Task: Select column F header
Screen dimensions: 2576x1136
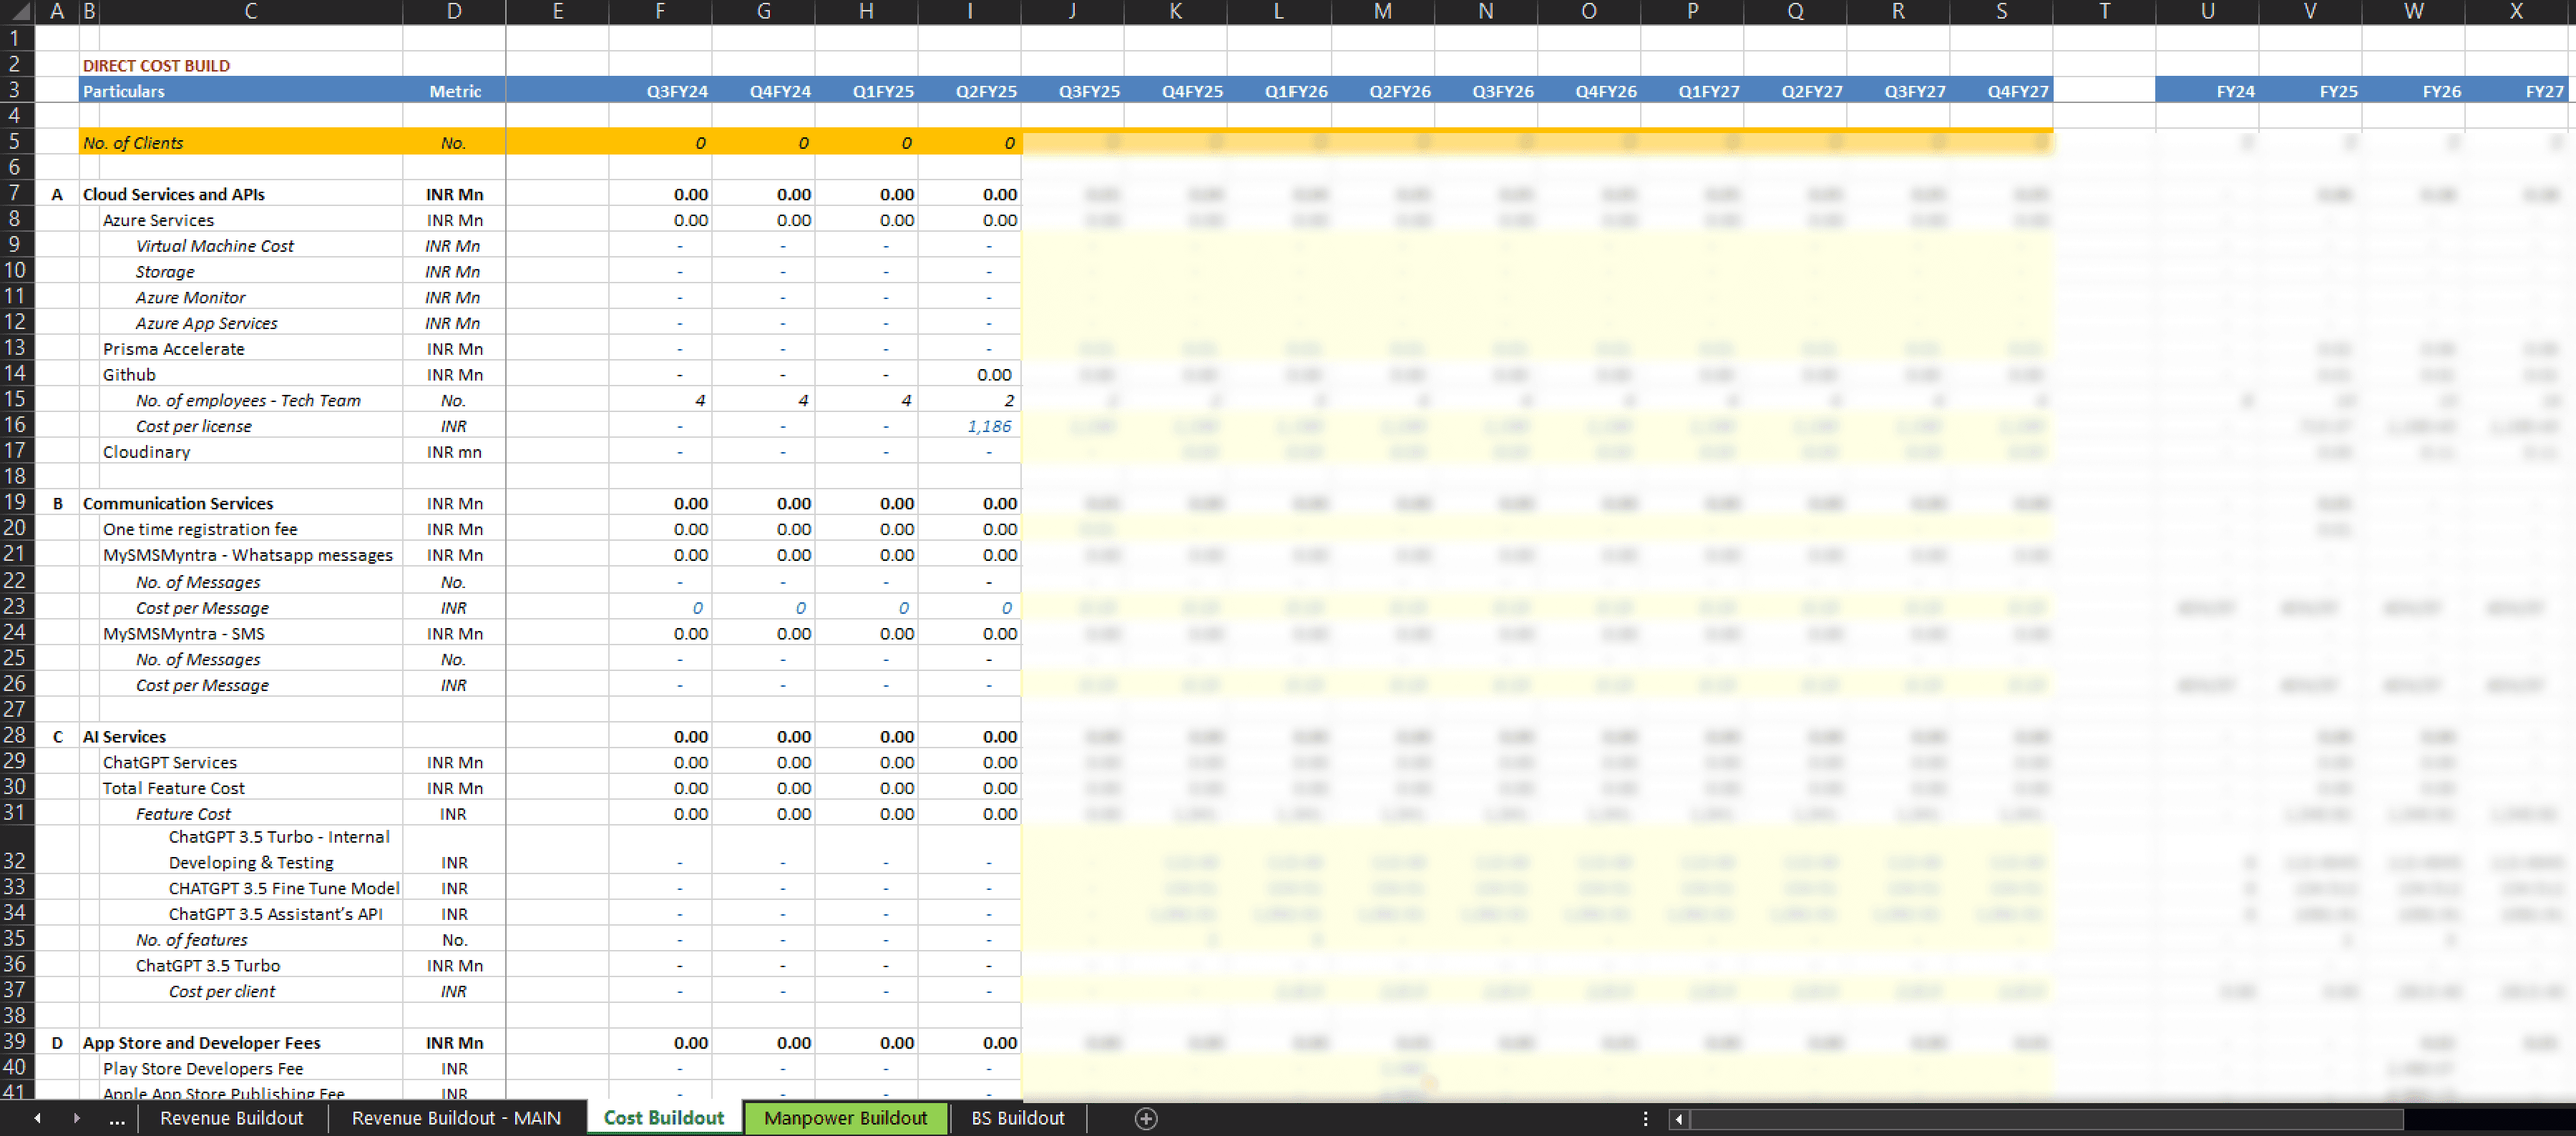Action: pyautogui.click(x=660, y=11)
